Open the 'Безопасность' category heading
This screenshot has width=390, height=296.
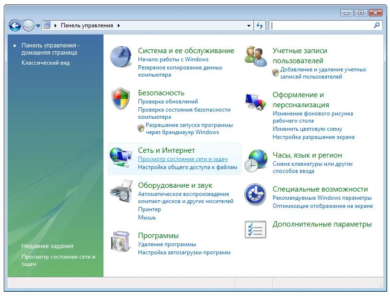(x=161, y=93)
